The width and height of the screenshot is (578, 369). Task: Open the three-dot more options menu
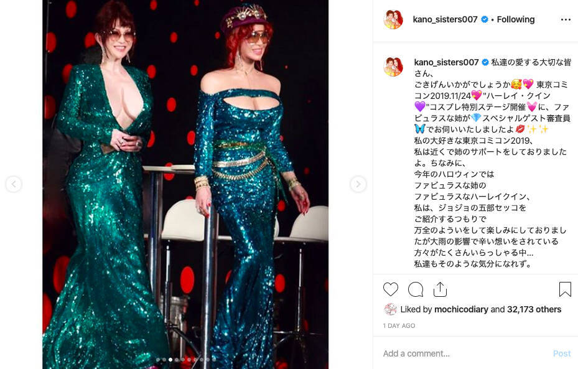[566, 19]
